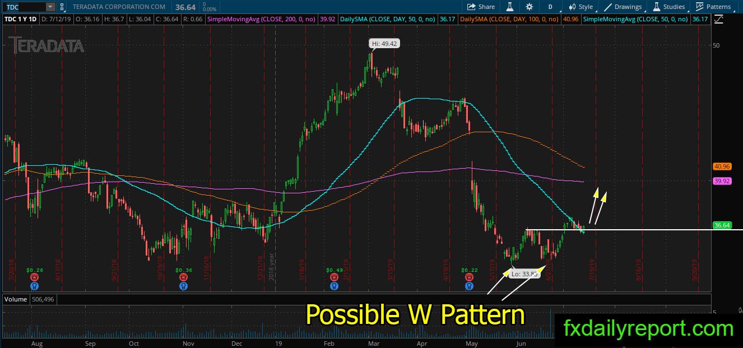
Task: Click the TERADATA CORPORATION COM title
Action: click(x=119, y=7)
